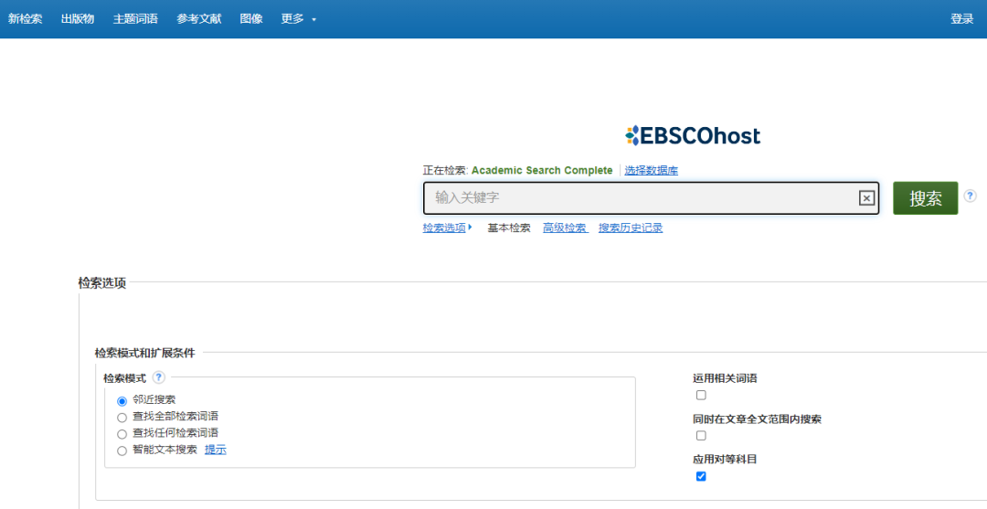This screenshot has height=509, width=987.
Task: Select the 智能文本搜索 radio option
Action: click(122, 450)
